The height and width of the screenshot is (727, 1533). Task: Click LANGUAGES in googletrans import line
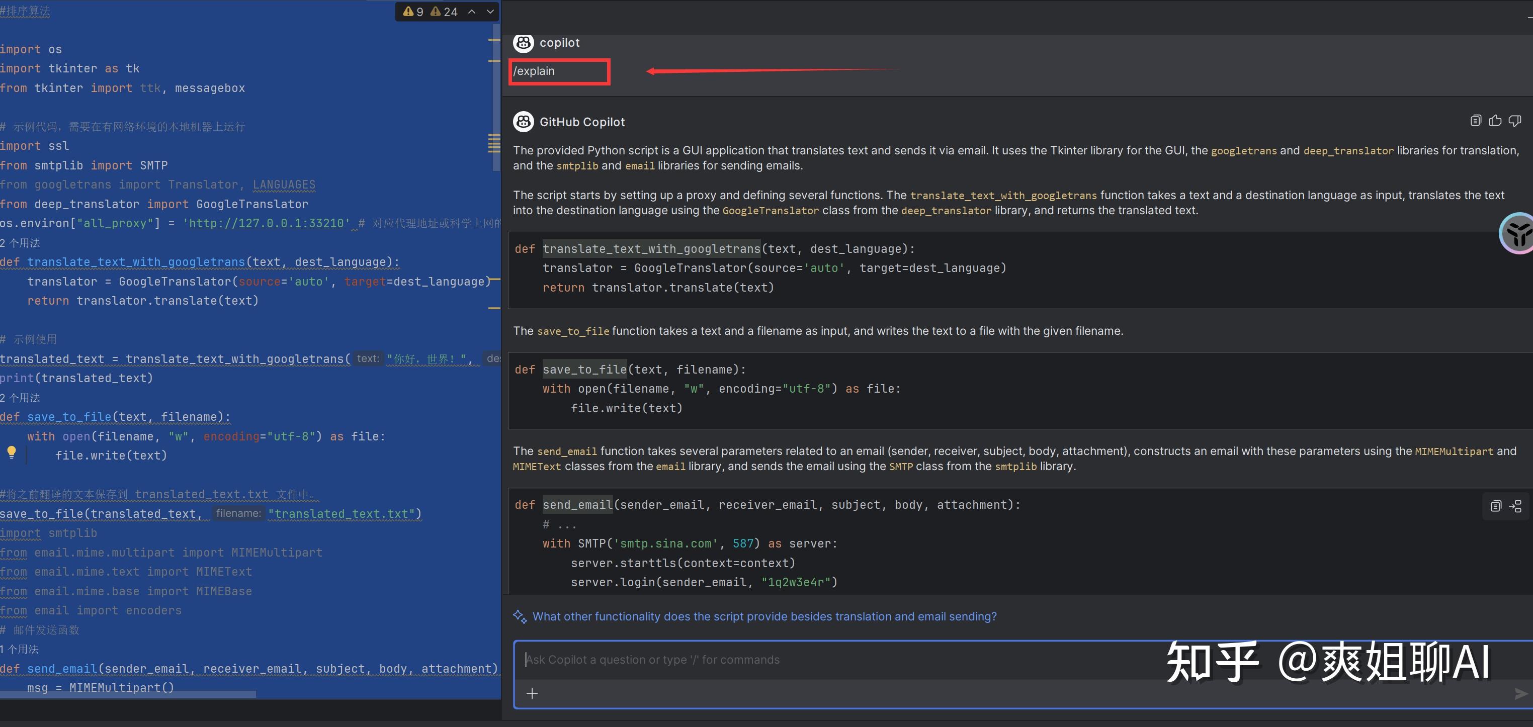(x=284, y=185)
